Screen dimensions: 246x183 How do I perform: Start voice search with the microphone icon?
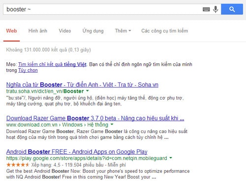coord(215,9)
